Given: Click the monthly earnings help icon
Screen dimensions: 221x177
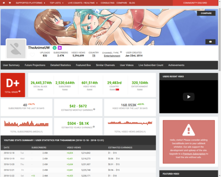Looking at the screenshot, I should (x=94, y=109).
